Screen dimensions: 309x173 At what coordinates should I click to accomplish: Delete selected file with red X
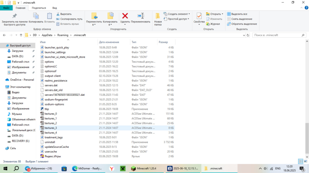click(x=125, y=18)
